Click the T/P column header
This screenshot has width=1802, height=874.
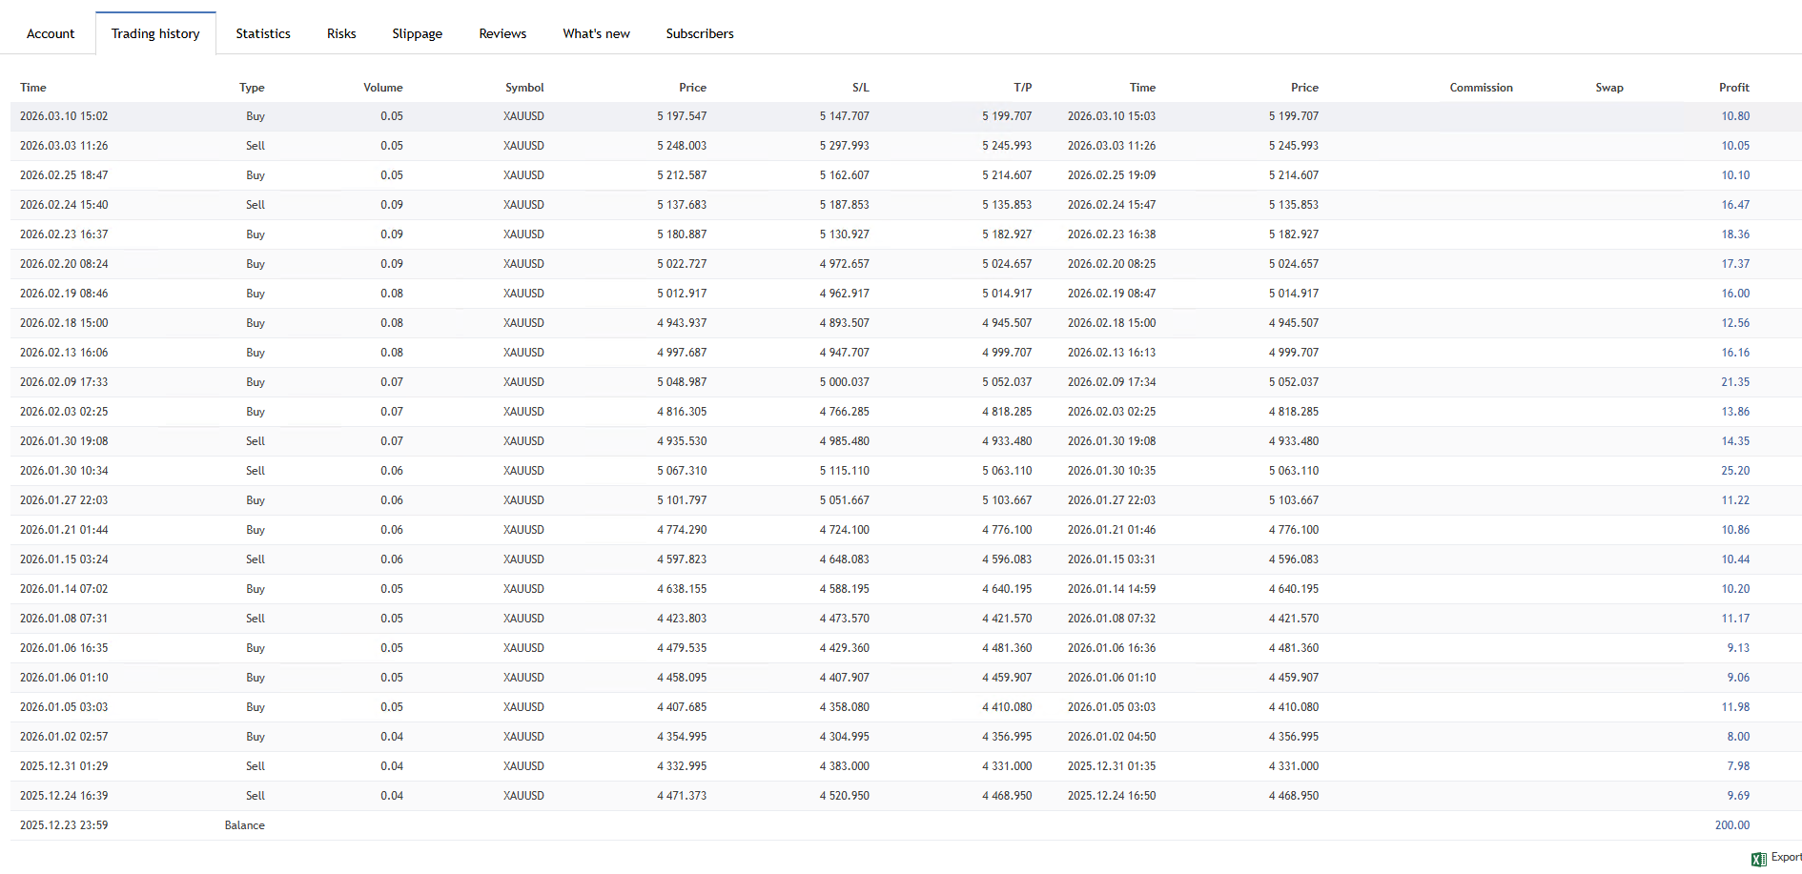[x=1022, y=88]
